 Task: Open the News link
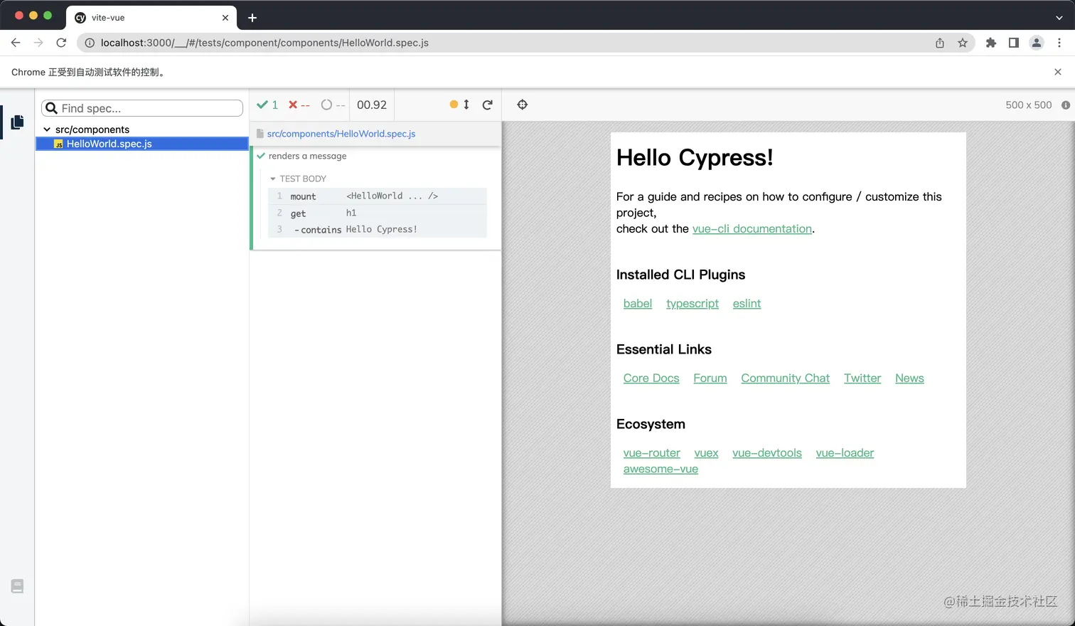909,378
